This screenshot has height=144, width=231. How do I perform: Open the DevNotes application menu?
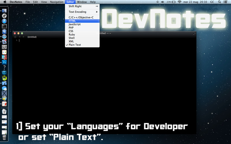(x=16, y=2)
